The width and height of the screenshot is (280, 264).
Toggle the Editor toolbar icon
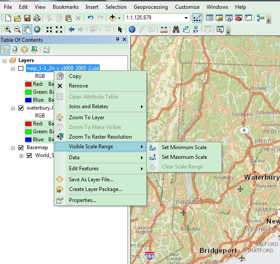(197, 18)
